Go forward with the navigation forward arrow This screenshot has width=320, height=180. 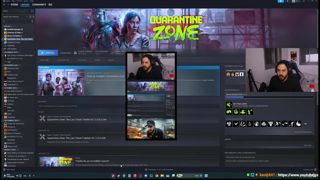point(8,4)
